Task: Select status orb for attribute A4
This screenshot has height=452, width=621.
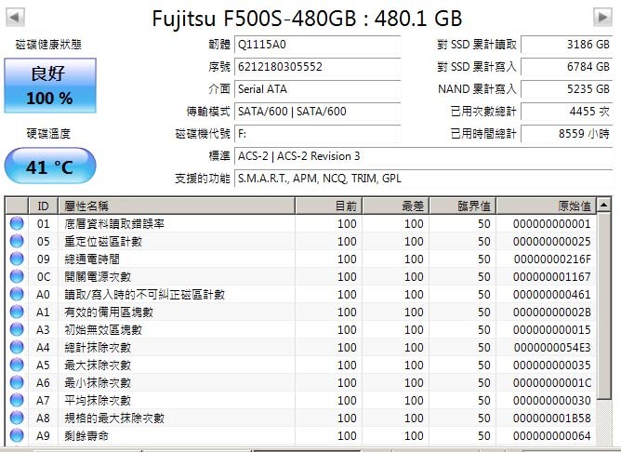Action: pos(17,348)
